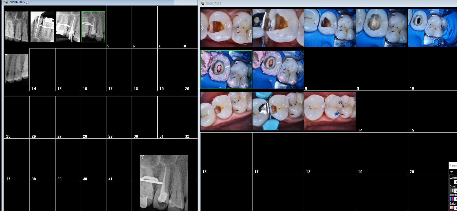The image size is (457, 211).
Task: Open the first X-ray thumbnail in top row
Action: (x=17, y=27)
